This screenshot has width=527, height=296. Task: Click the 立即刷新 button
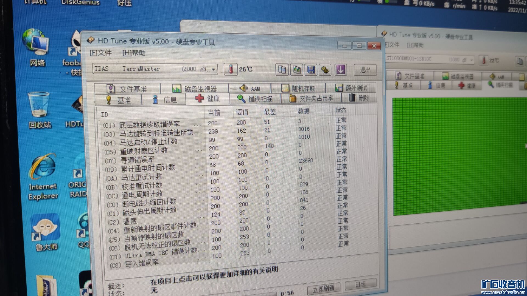click(x=324, y=288)
